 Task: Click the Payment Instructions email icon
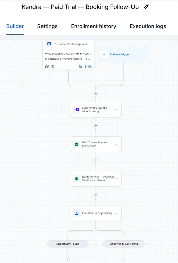coord(77,144)
